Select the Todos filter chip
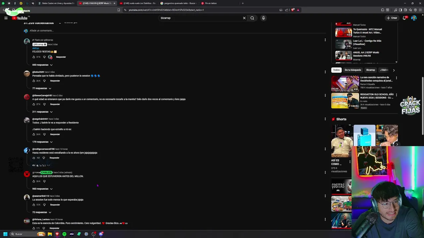 pos(336,70)
